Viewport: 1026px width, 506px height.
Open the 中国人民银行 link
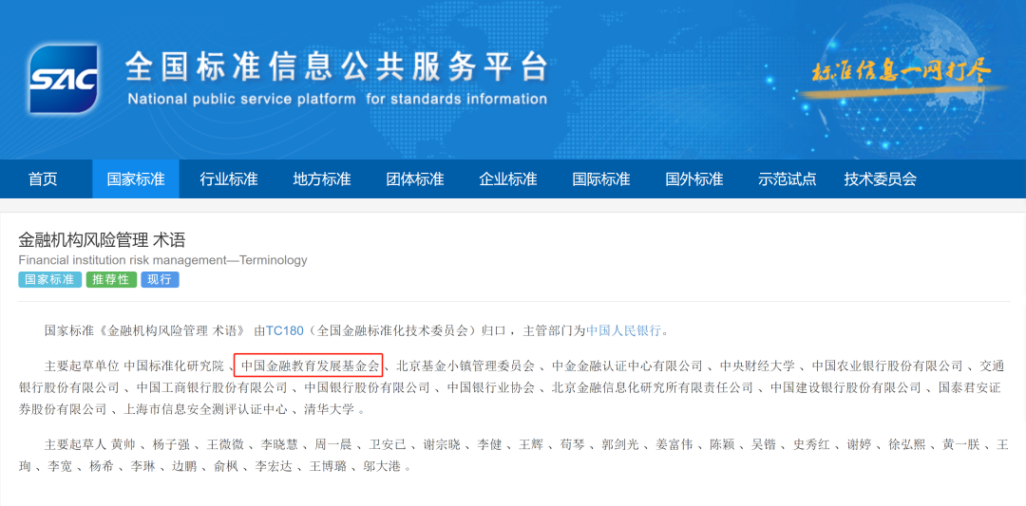[x=624, y=331]
